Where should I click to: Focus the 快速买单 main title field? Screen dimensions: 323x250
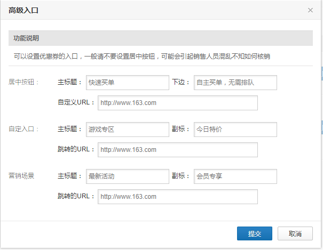point(127,83)
